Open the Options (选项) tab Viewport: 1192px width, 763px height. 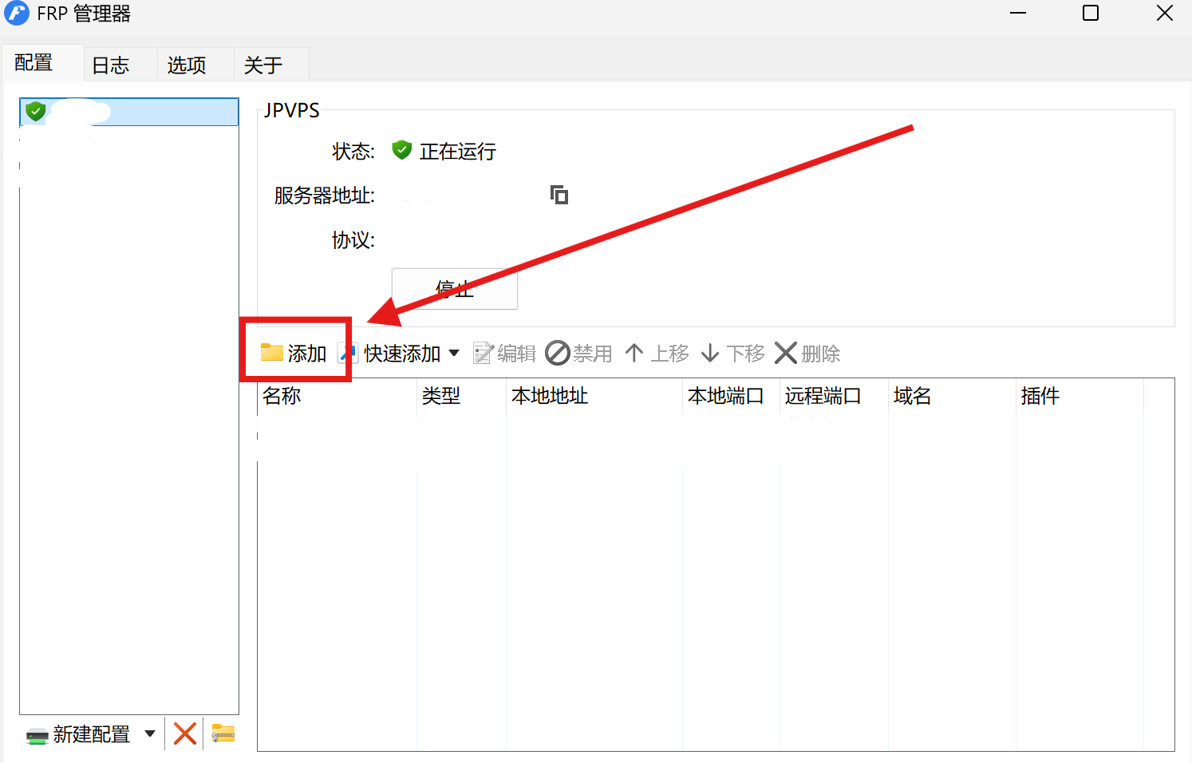tap(187, 65)
